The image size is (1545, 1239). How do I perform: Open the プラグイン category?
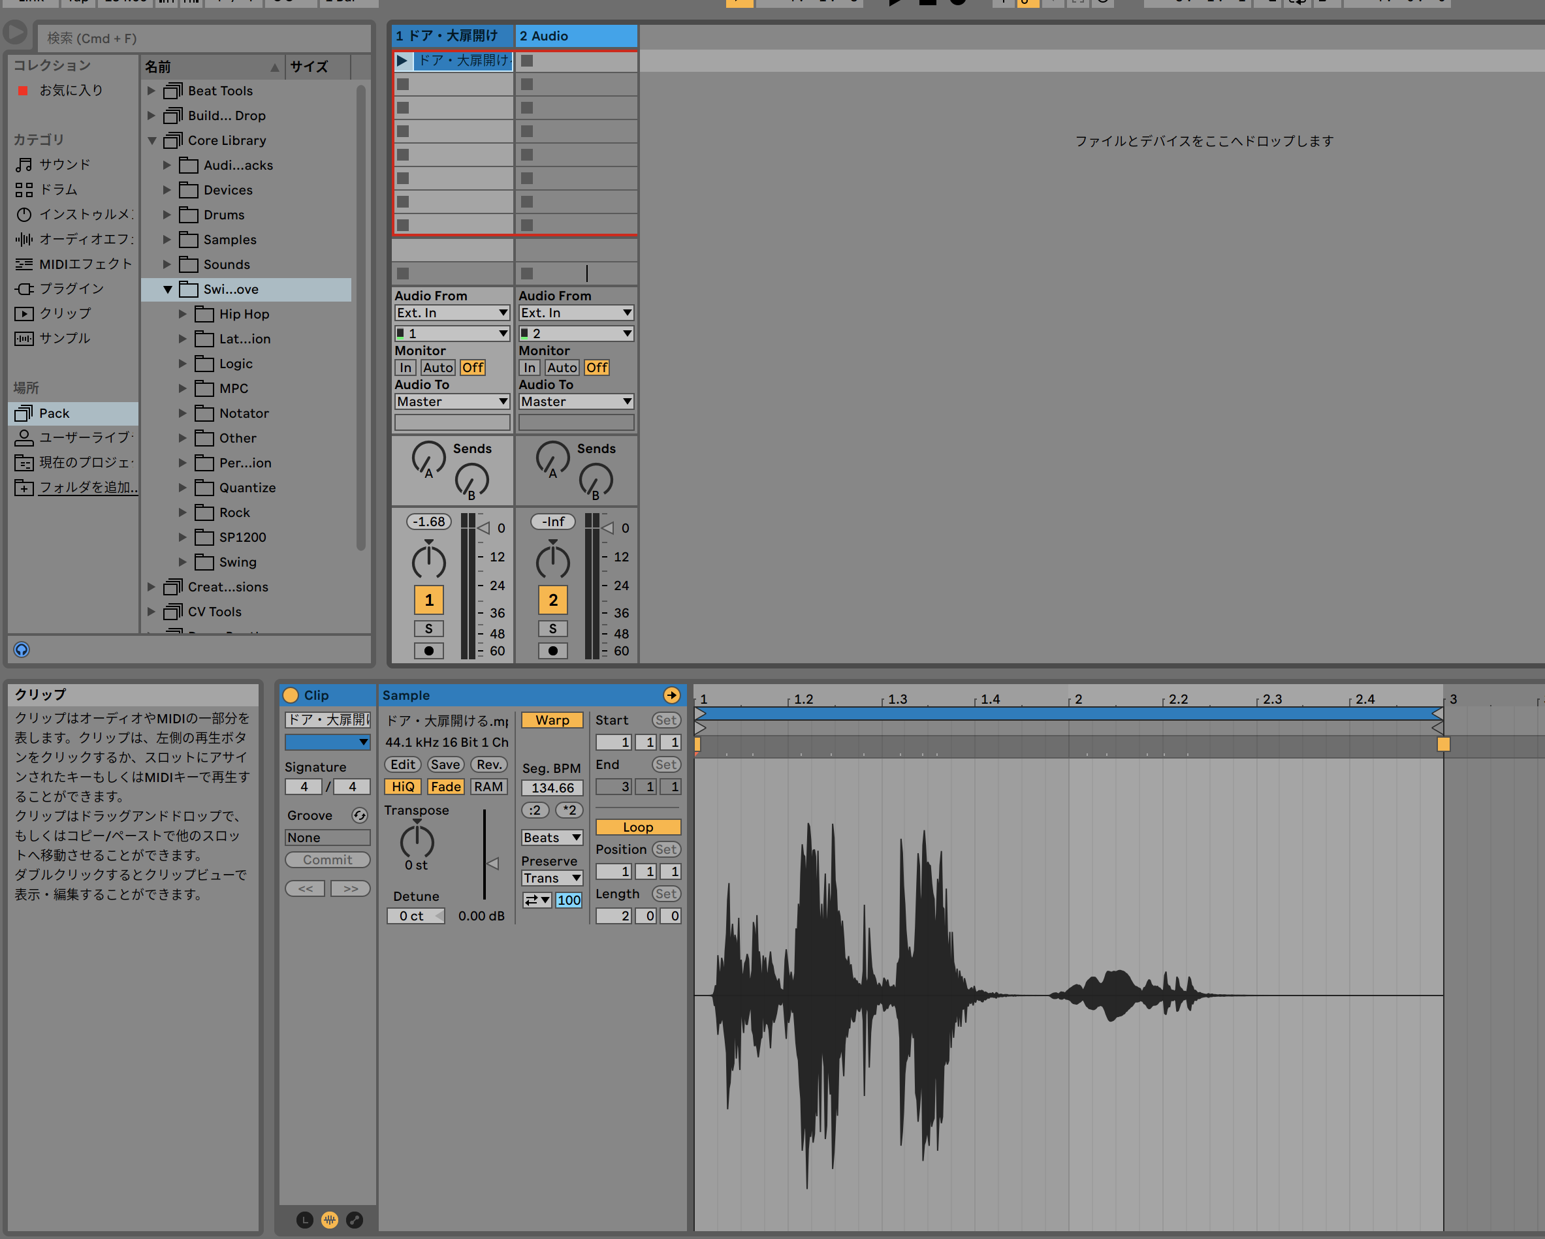[60, 289]
